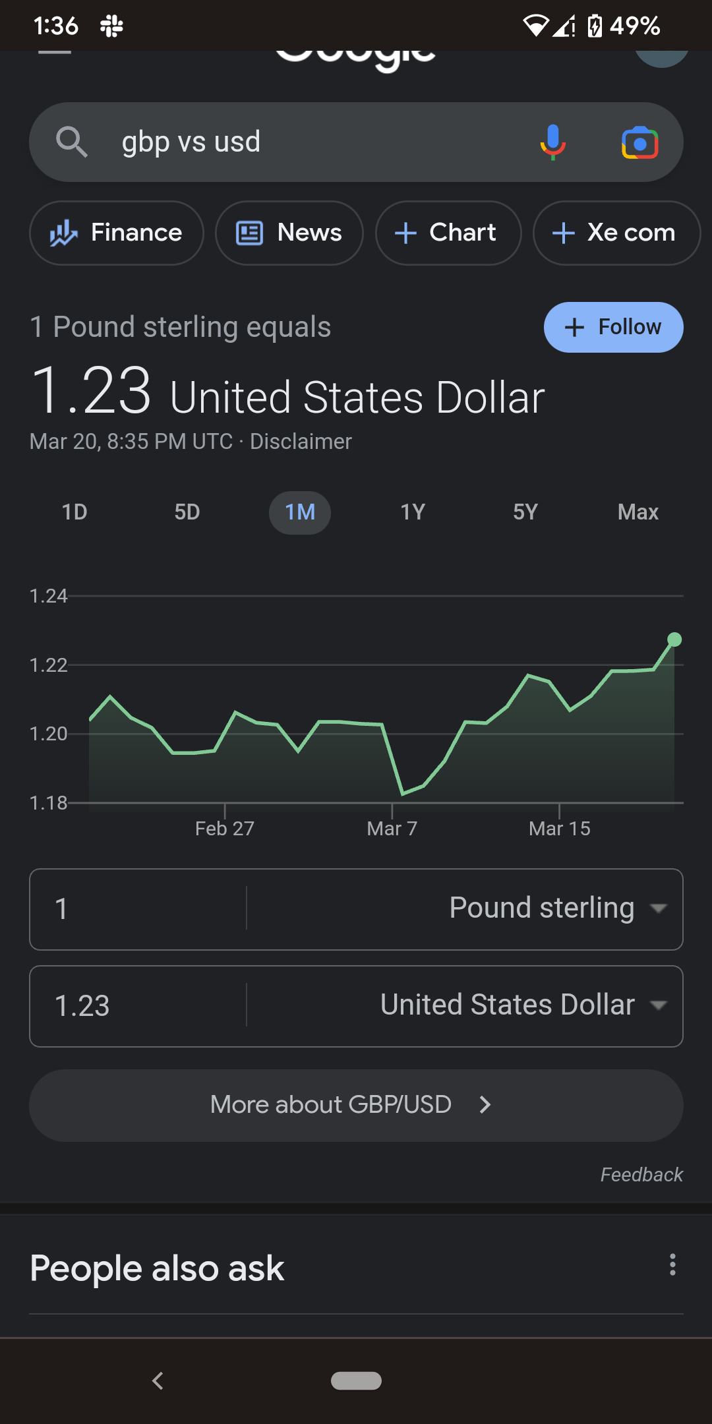
Task: Open the United States Dollar currency dropdown
Action: 523,1005
